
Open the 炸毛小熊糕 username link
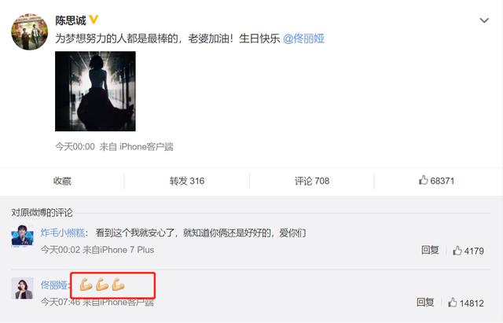pos(63,233)
